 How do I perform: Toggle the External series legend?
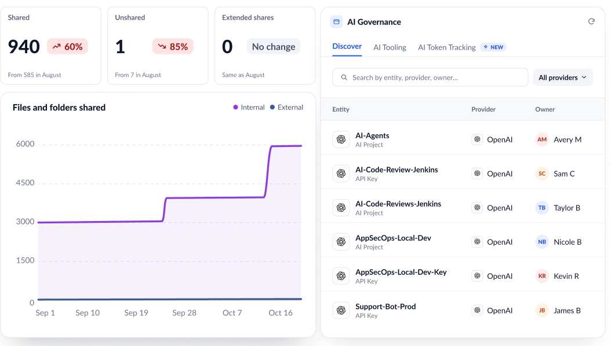pyautogui.click(x=286, y=107)
